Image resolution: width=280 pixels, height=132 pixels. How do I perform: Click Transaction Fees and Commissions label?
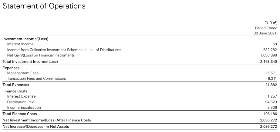[x=36, y=79]
